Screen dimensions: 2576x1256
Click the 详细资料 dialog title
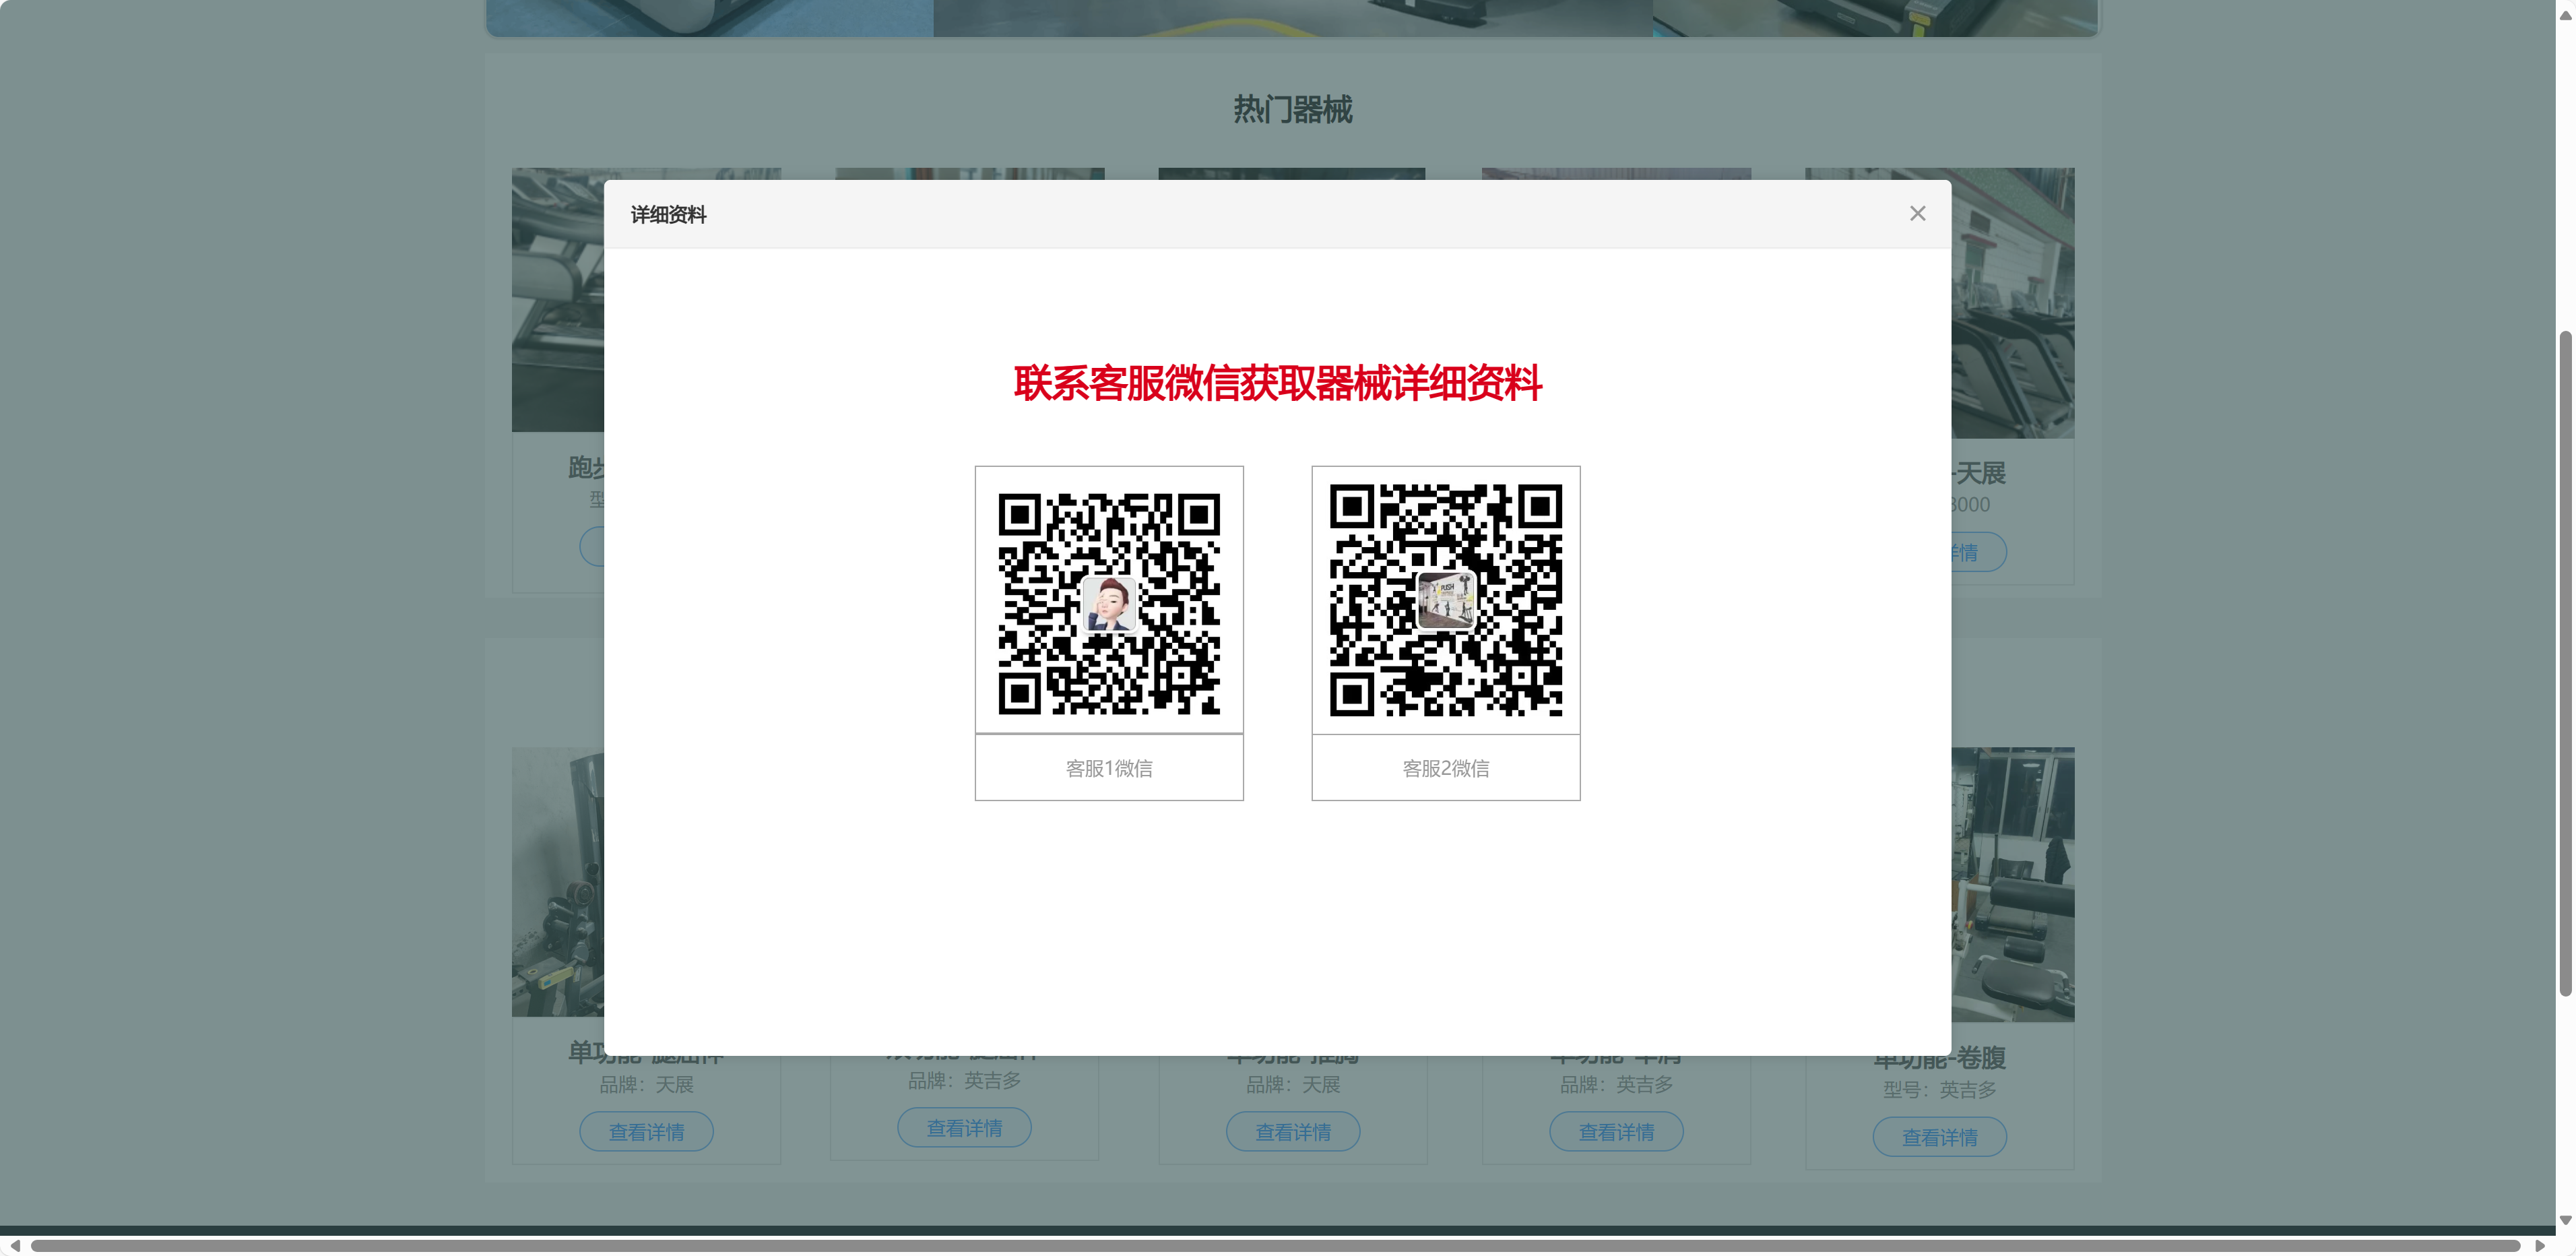pyautogui.click(x=668, y=215)
